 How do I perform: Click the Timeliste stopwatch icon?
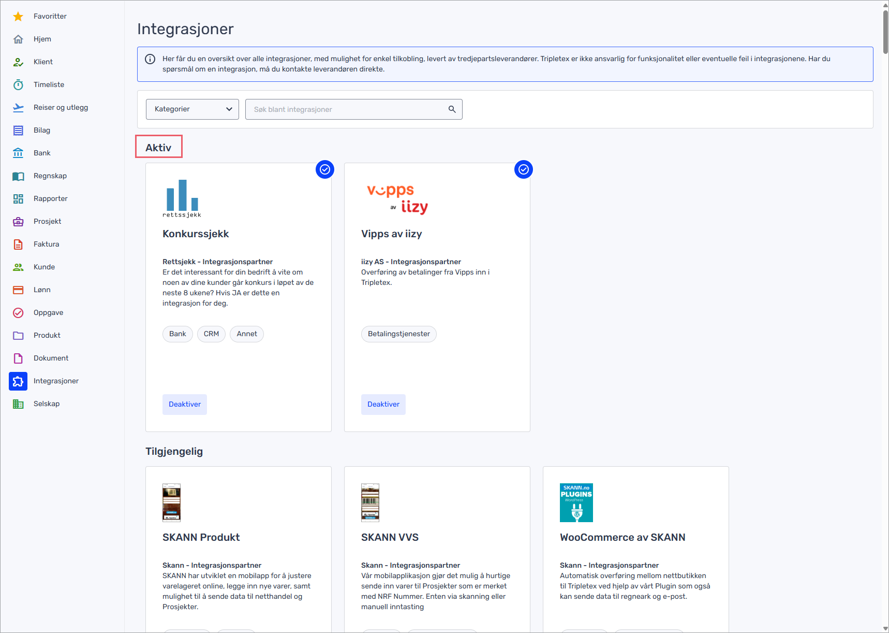pos(18,85)
